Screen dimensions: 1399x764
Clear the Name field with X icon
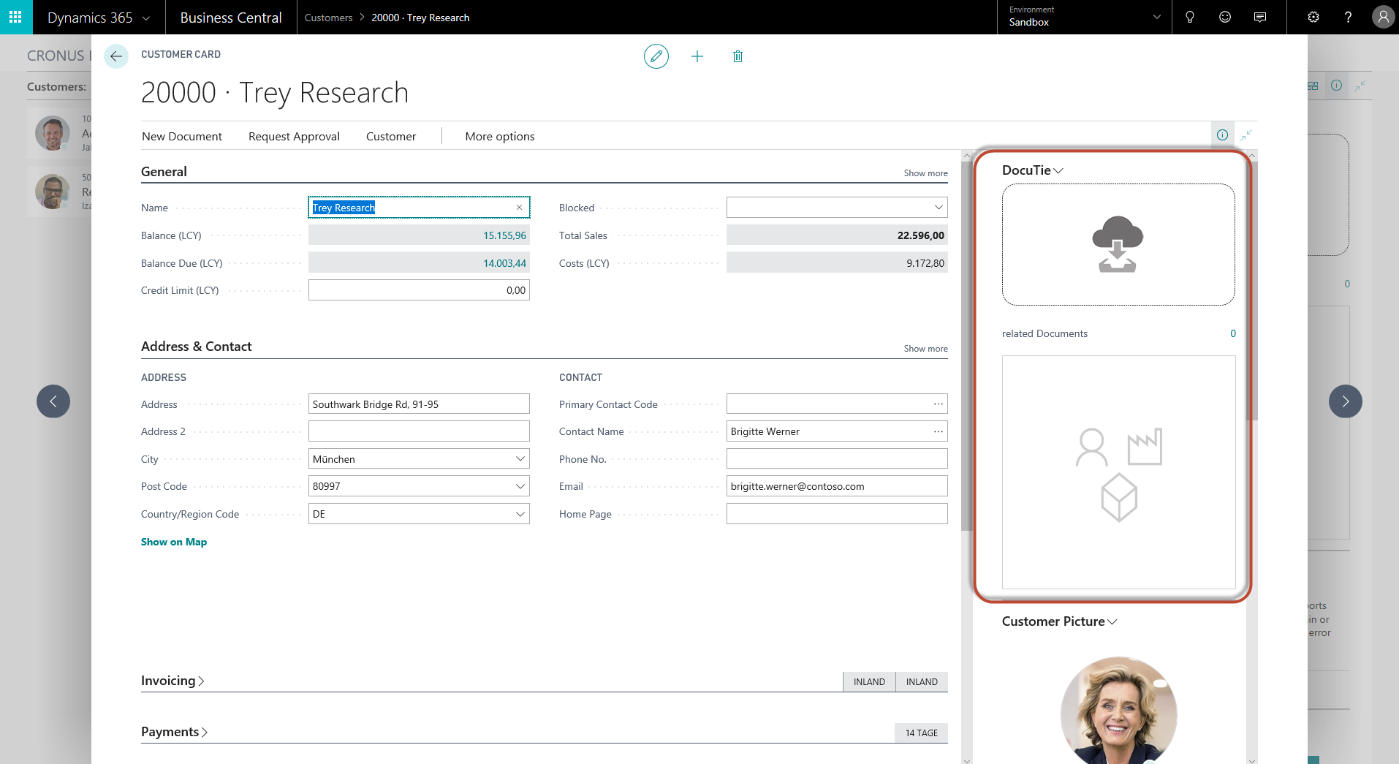point(520,208)
